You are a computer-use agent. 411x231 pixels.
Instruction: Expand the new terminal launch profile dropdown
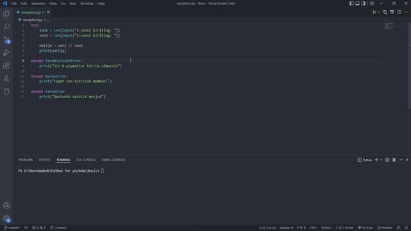click(381, 160)
